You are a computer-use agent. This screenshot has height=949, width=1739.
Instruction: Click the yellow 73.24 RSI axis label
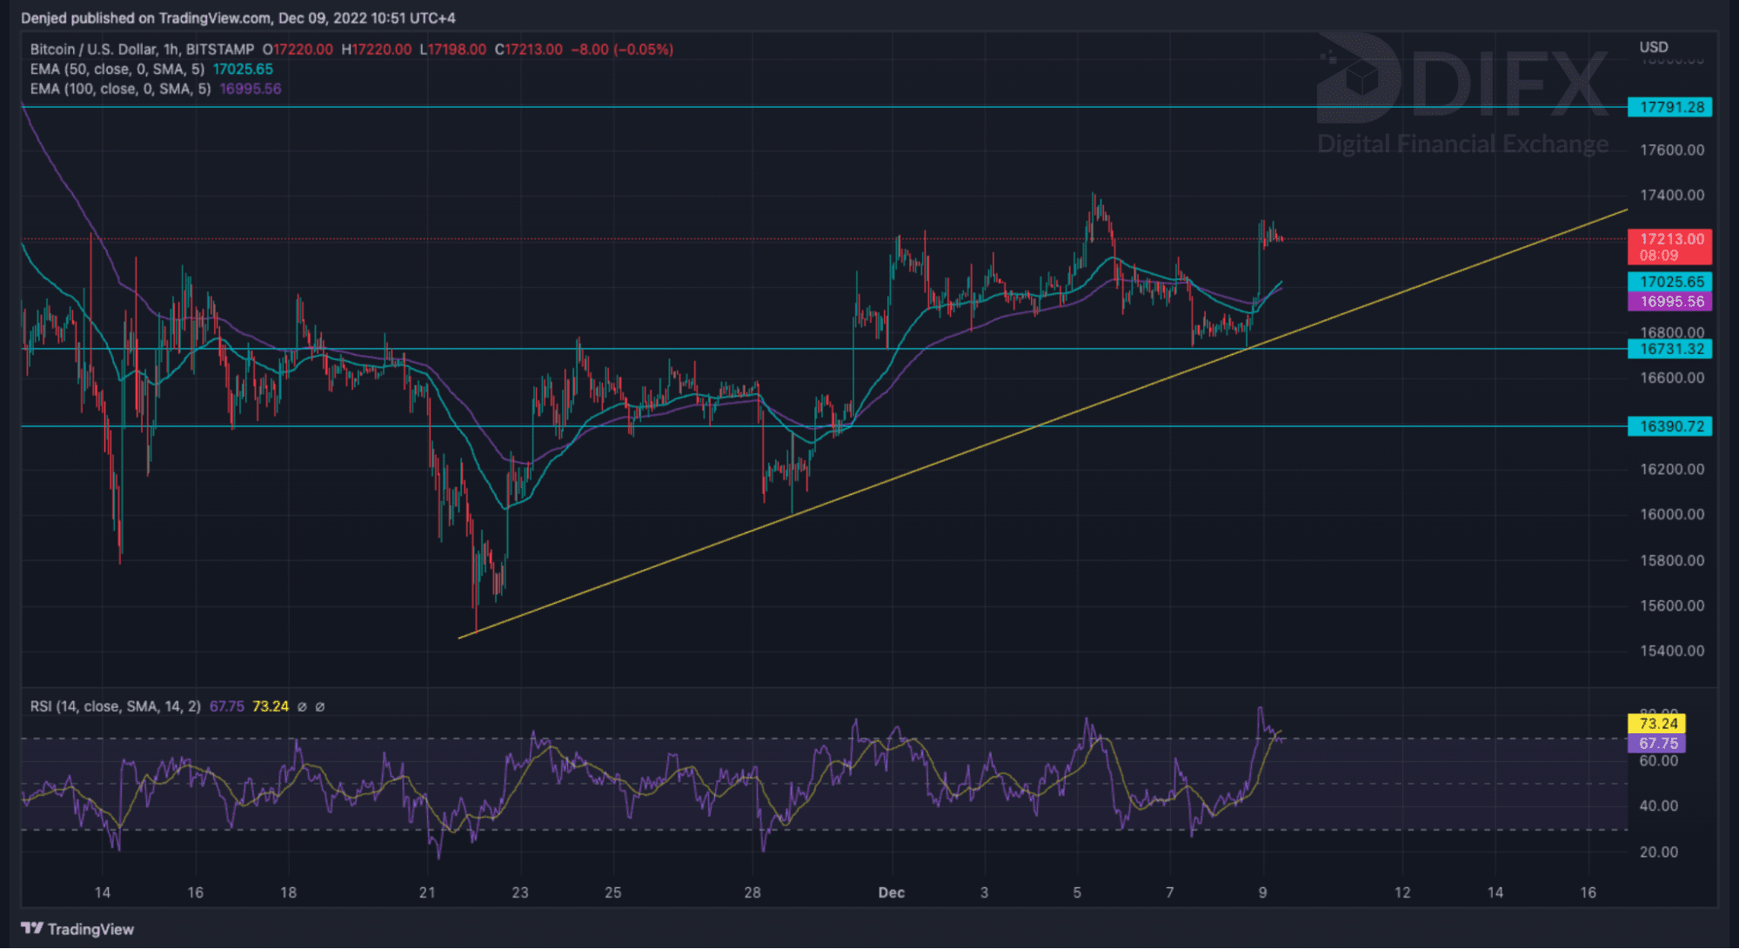click(1657, 724)
